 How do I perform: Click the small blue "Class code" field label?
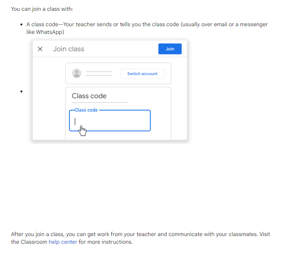point(86,110)
